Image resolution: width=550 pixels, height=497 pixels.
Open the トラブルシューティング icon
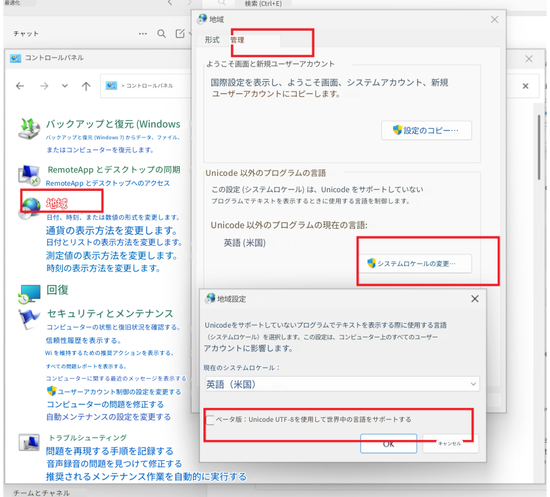[x=29, y=442]
